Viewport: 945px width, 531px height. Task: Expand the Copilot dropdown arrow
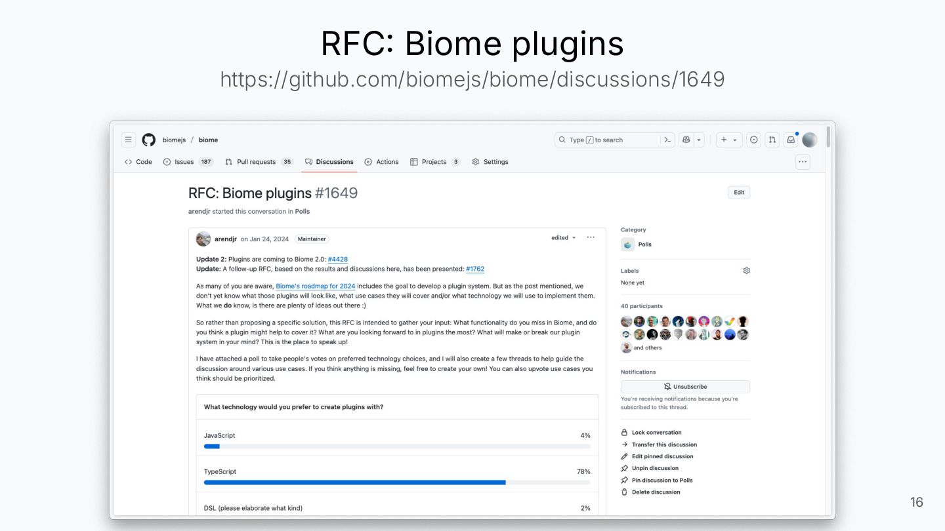pyautogui.click(x=700, y=140)
